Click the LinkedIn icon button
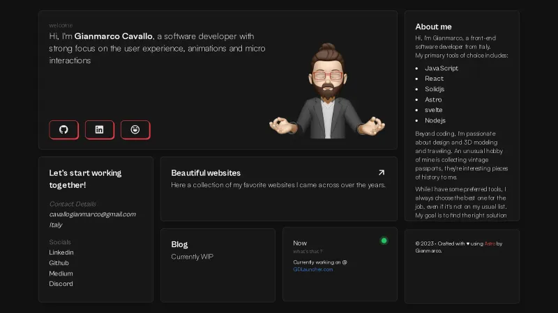This screenshot has height=313, width=558. pos(99,129)
